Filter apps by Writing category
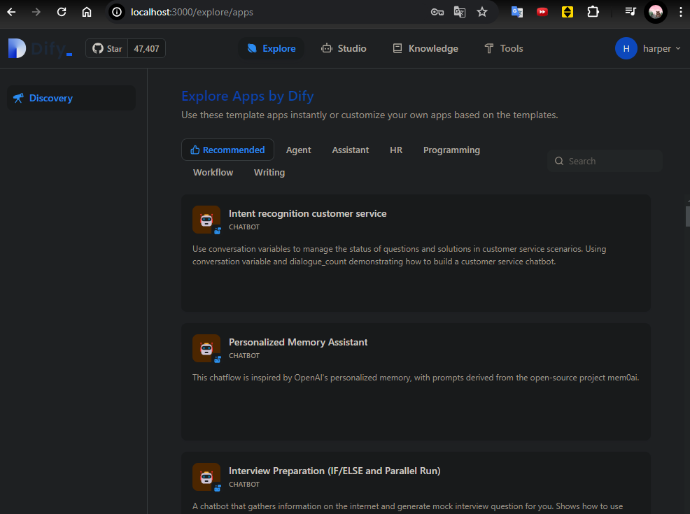This screenshot has width=690, height=514. 269,172
